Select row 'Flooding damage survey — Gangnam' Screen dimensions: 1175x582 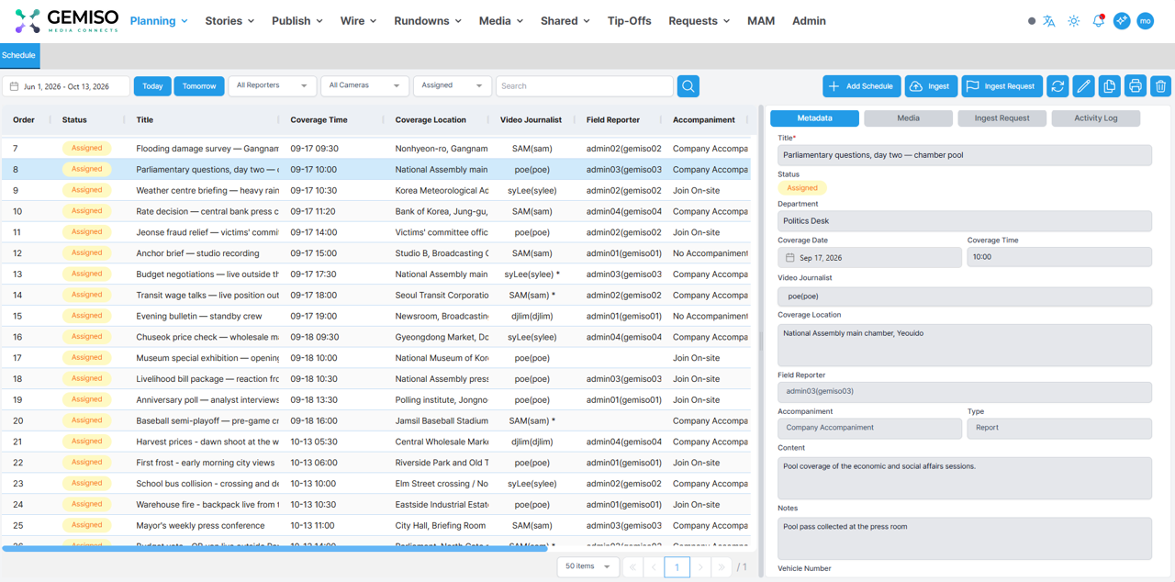(x=375, y=148)
